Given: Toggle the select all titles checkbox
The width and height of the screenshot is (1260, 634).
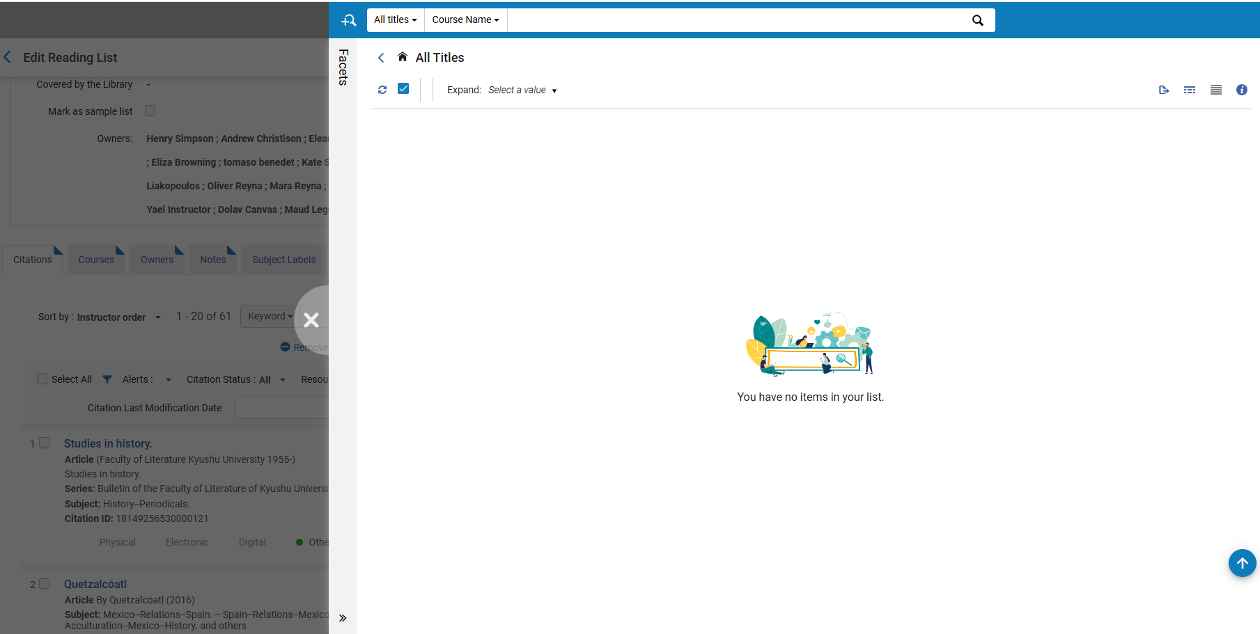Looking at the screenshot, I should (403, 88).
